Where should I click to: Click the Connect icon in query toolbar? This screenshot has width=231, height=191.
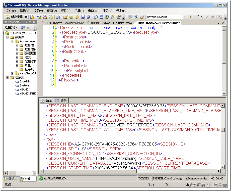tap(130, 17)
